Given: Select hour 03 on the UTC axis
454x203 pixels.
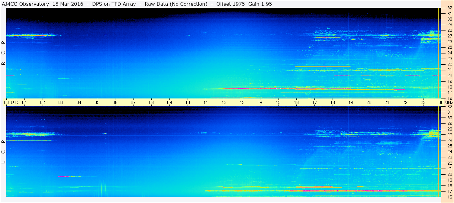Looking at the screenshot, I should tap(61, 102).
